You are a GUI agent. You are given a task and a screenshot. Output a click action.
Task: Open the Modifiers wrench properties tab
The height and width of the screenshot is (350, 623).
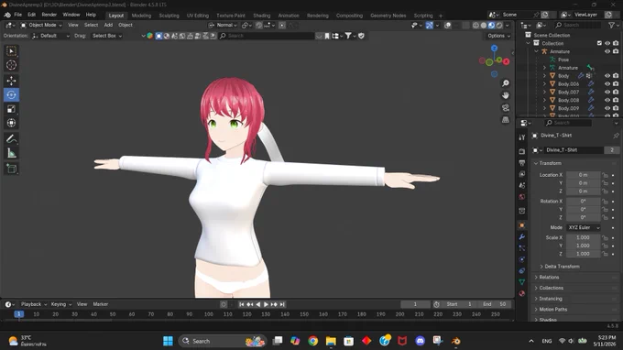522,236
